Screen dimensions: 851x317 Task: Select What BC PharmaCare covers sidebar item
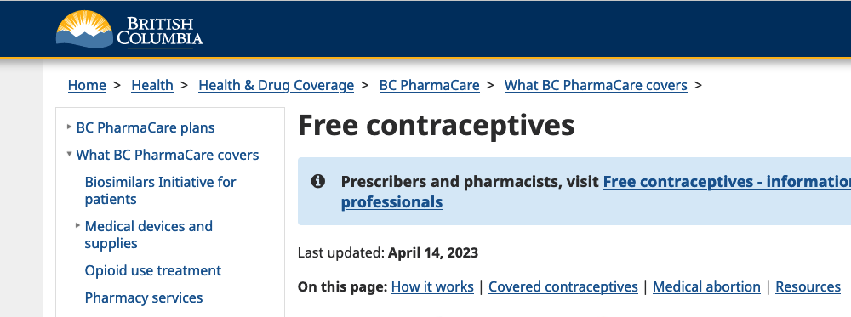[x=168, y=155]
